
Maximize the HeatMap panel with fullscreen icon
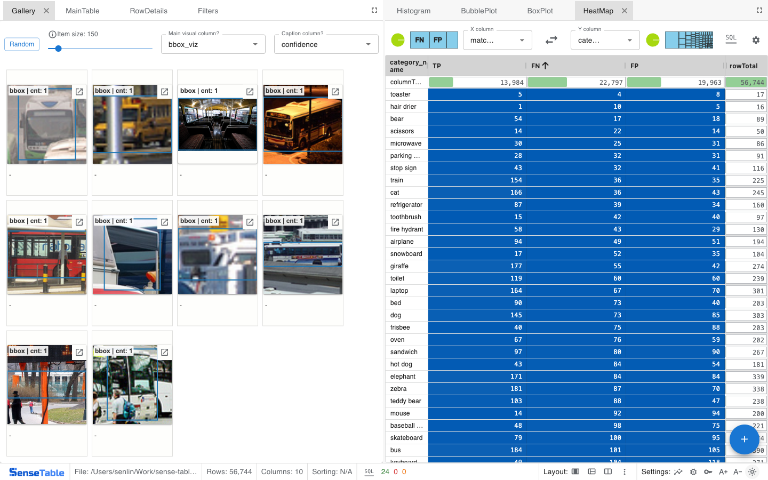click(759, 10)
